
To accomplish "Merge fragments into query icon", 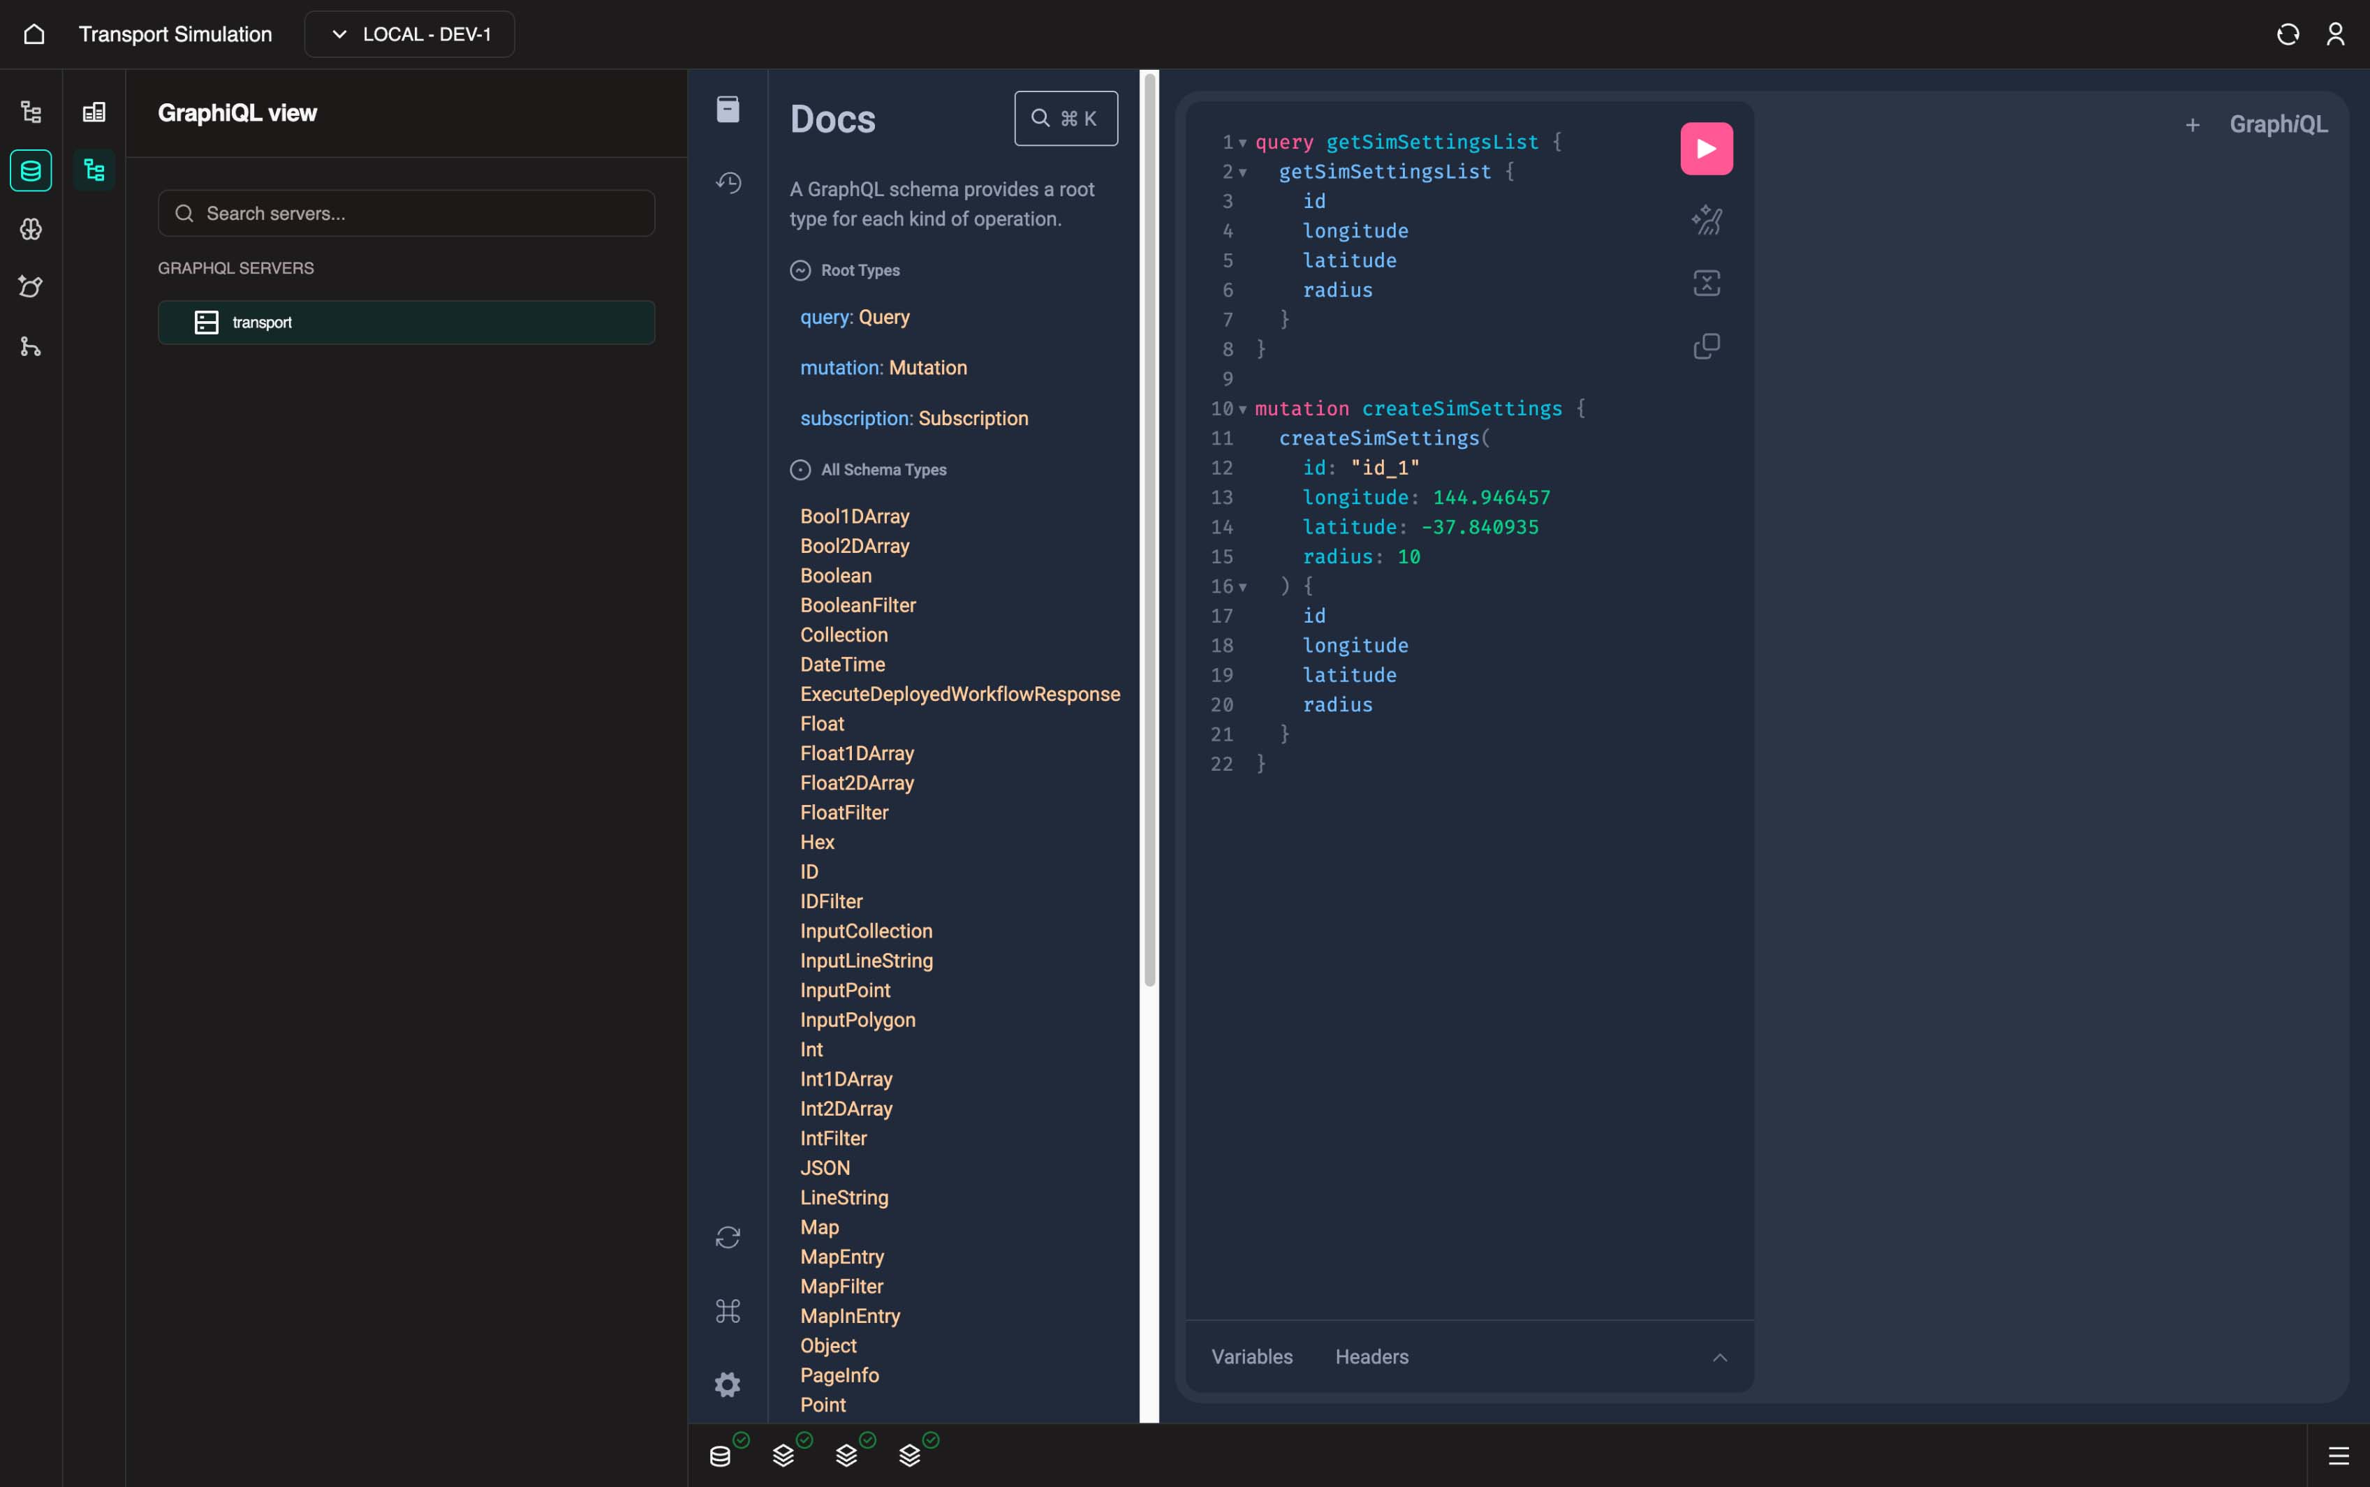I will 1706,283.
